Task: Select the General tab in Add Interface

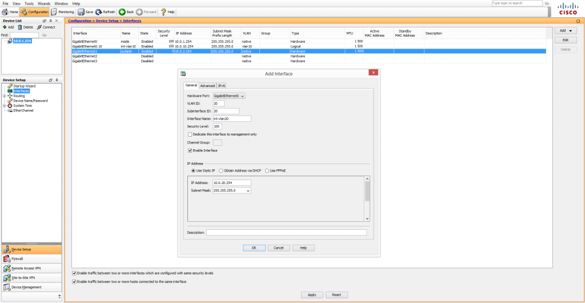Action: tap(191, 85)
